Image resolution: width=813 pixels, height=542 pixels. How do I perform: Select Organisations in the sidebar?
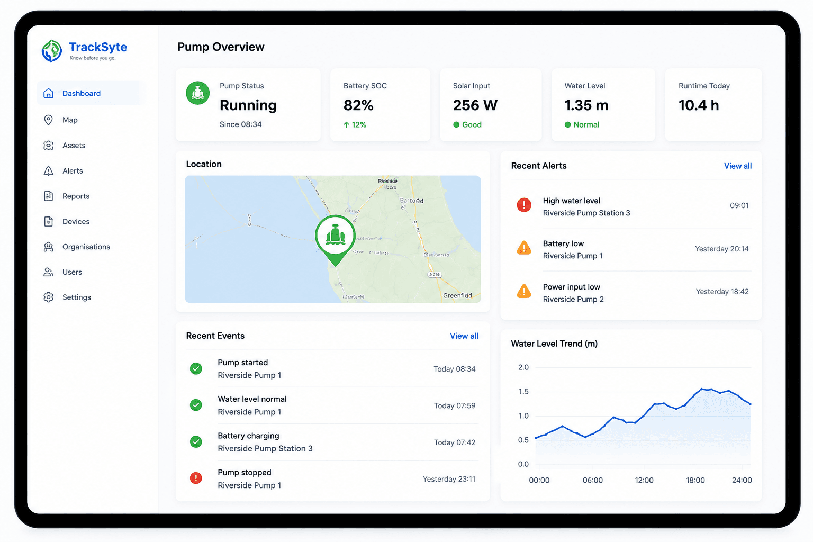(91, 247)
